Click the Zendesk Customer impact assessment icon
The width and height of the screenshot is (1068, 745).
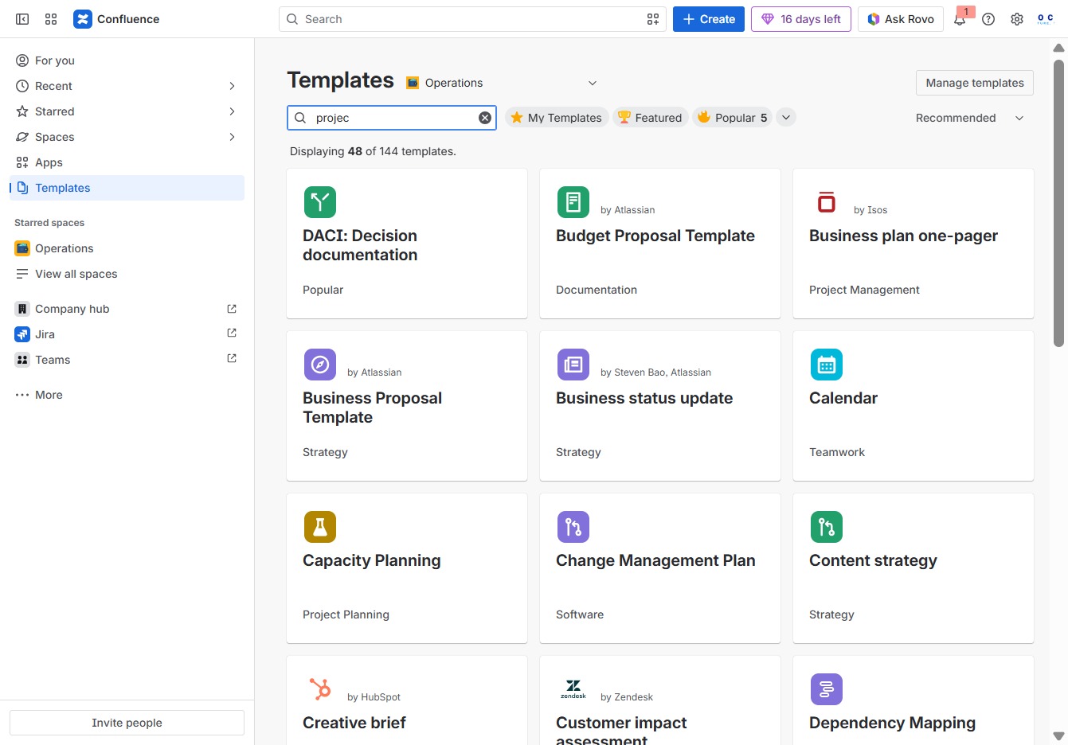coord(573,689)
